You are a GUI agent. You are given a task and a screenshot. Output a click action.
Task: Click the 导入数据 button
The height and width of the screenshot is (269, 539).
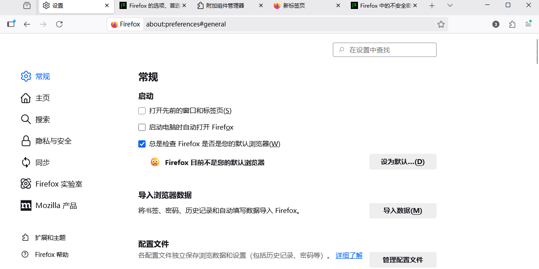coord(402,210)
